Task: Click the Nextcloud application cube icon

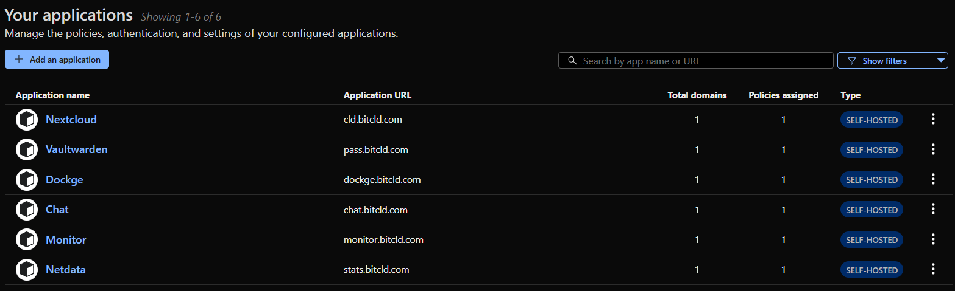Action: pos(27,120)
